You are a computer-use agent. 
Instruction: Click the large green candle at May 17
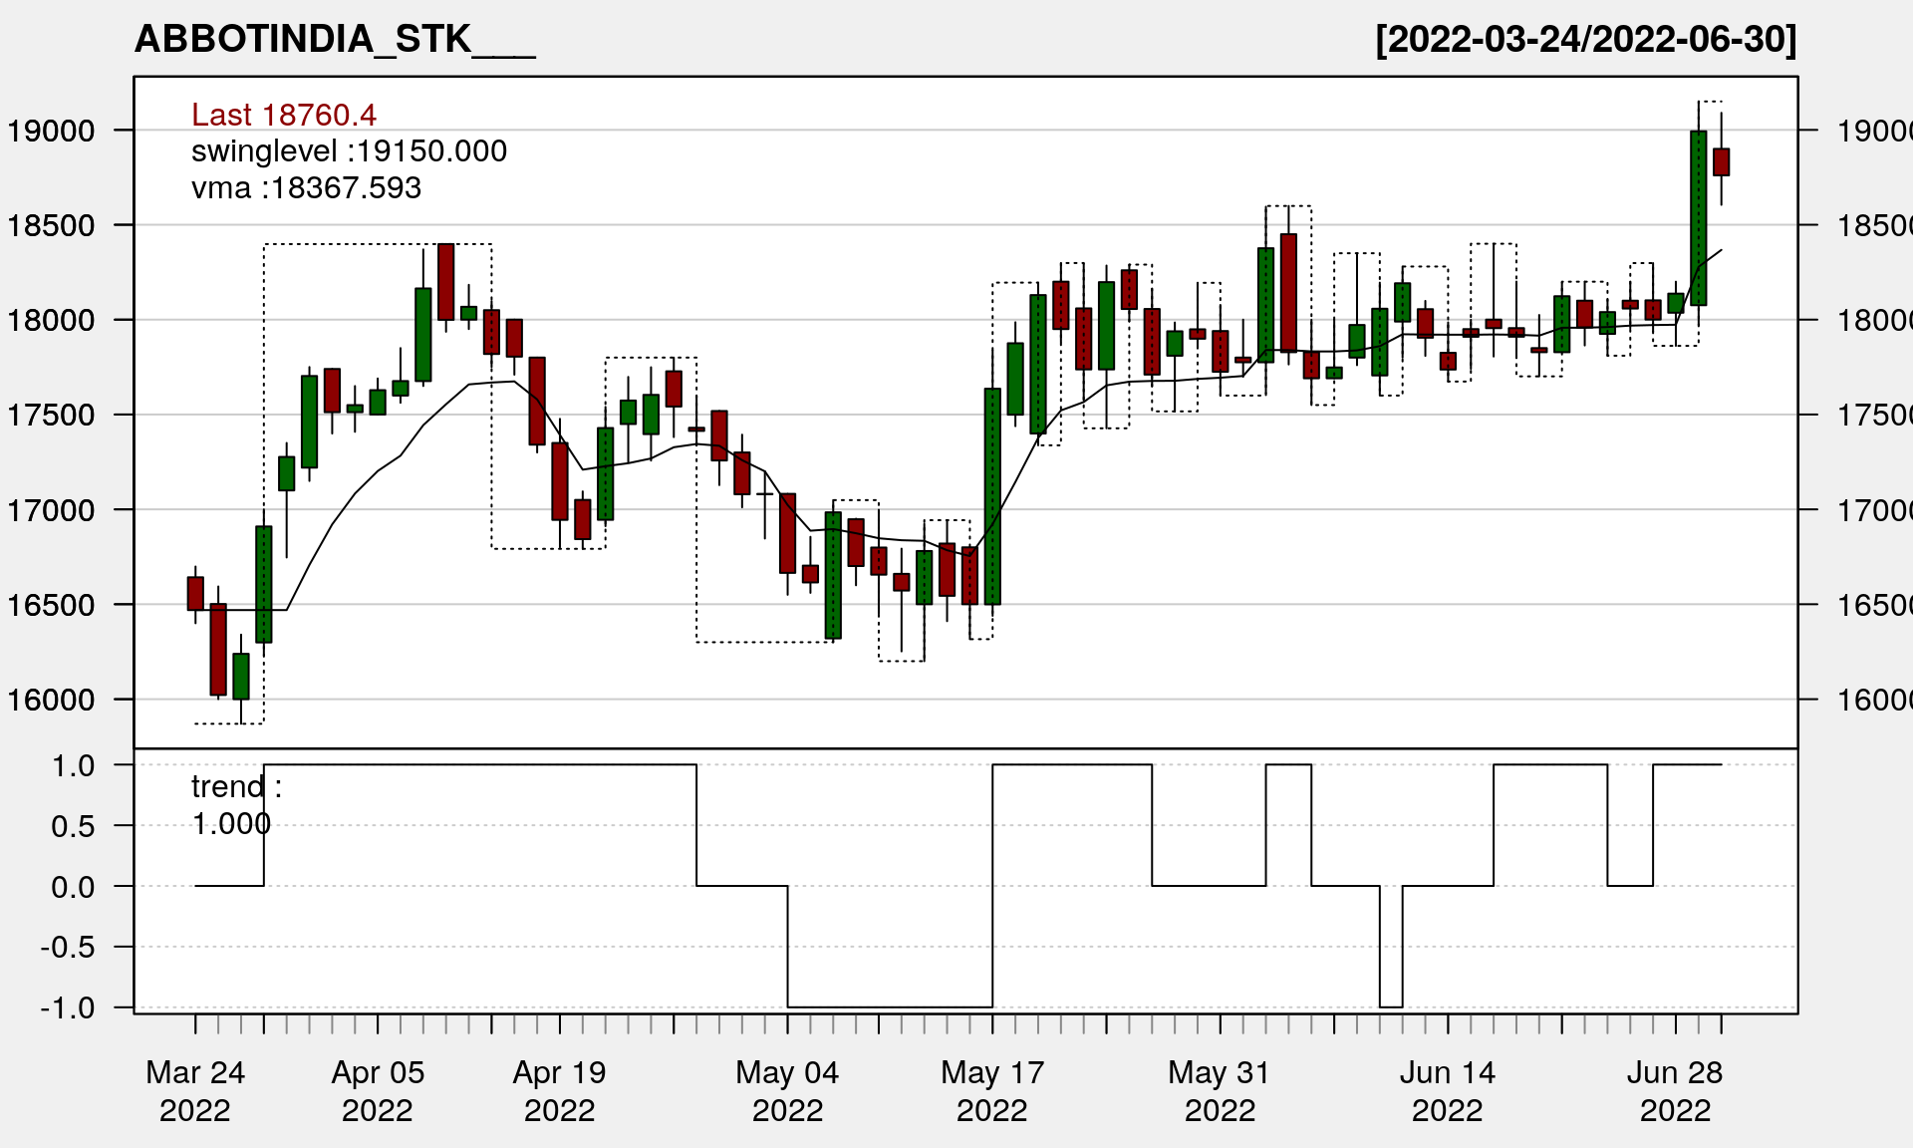pos(992,495)
